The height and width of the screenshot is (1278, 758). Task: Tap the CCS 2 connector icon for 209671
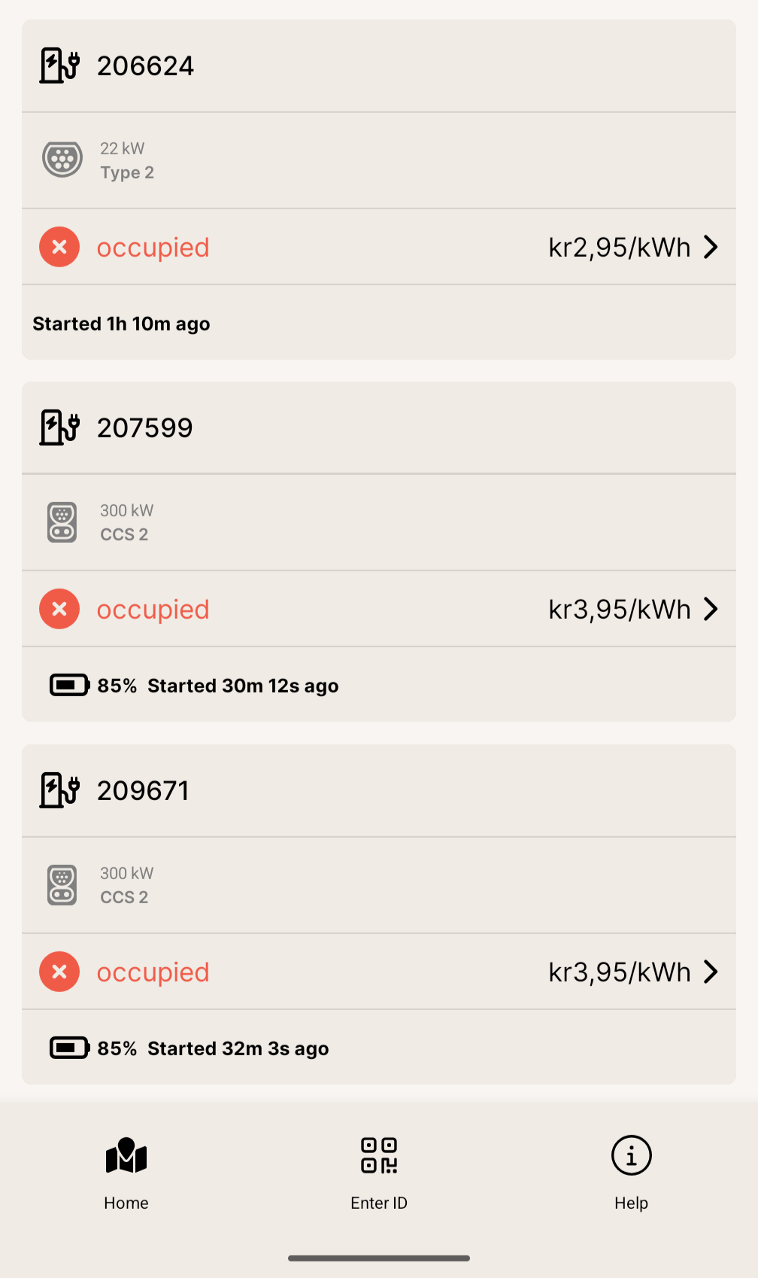[x=62, y=885]
